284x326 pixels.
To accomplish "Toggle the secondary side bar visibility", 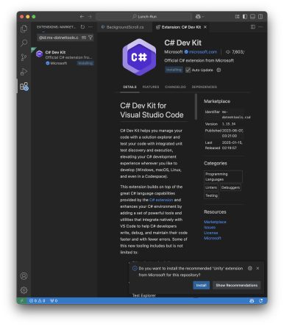I will pos(260,17).
